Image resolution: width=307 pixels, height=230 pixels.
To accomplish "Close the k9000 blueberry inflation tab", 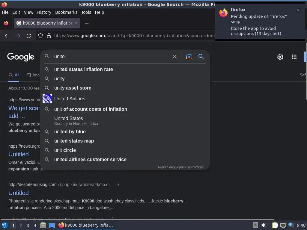I will pos(76,23).
